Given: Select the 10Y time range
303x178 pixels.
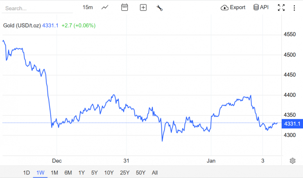Looking at the screenshot, I should tap(109, 173).
